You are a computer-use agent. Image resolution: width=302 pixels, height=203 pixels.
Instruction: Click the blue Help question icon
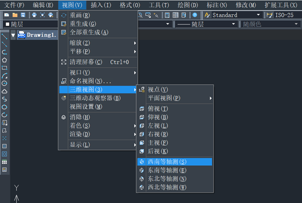(195, 15)
